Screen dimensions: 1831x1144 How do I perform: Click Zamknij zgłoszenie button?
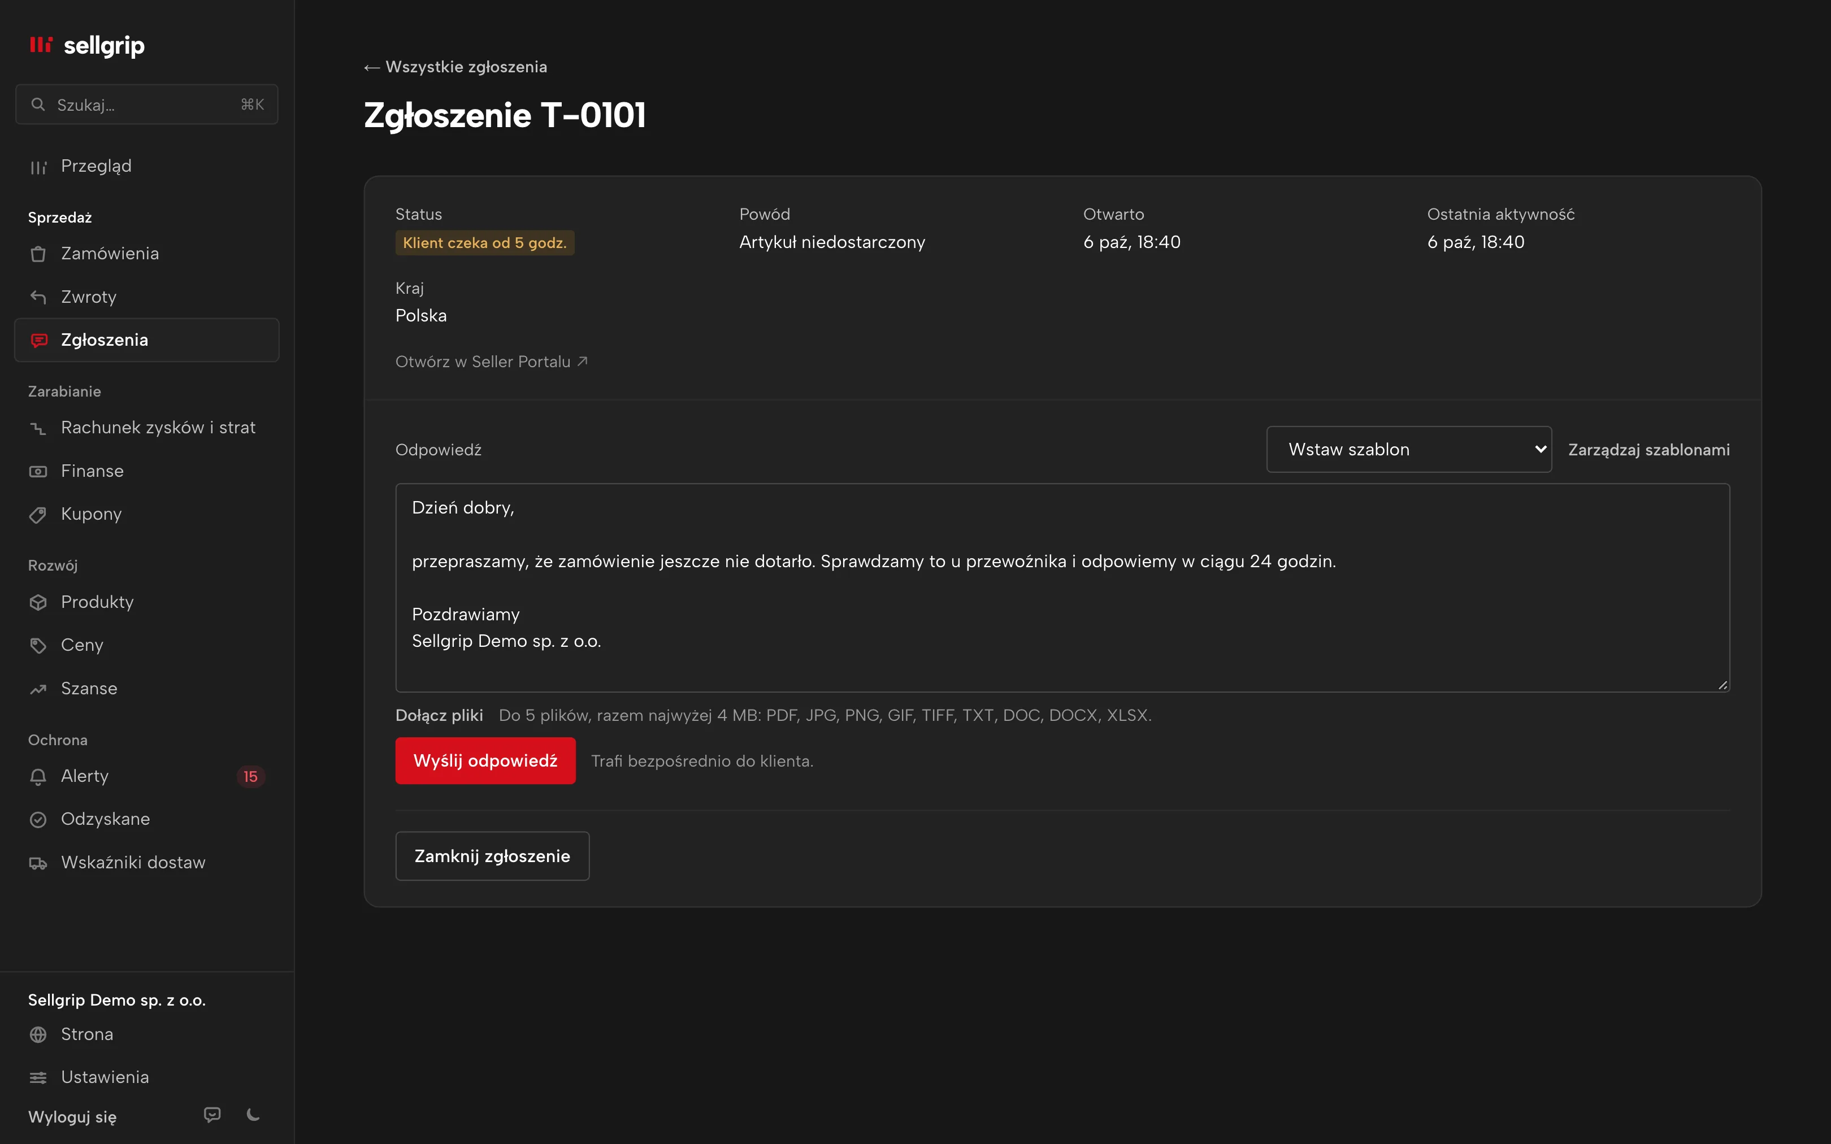[x=493, y=856]
